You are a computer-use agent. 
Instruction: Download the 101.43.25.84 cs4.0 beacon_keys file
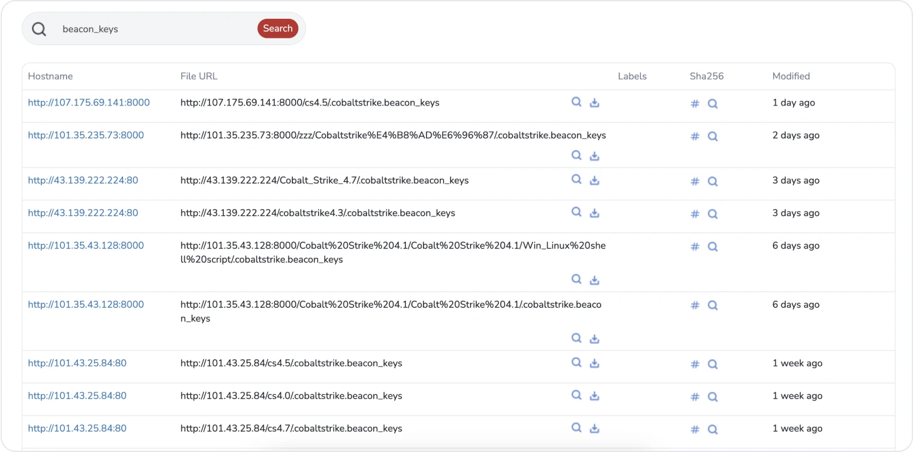pos(594,396)
